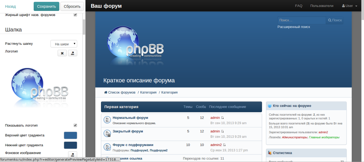The width and height of the screenshot is (364, 162).
Task: Click the Шапка section heading
Action: pyautogui.click(x=13, y=30)
